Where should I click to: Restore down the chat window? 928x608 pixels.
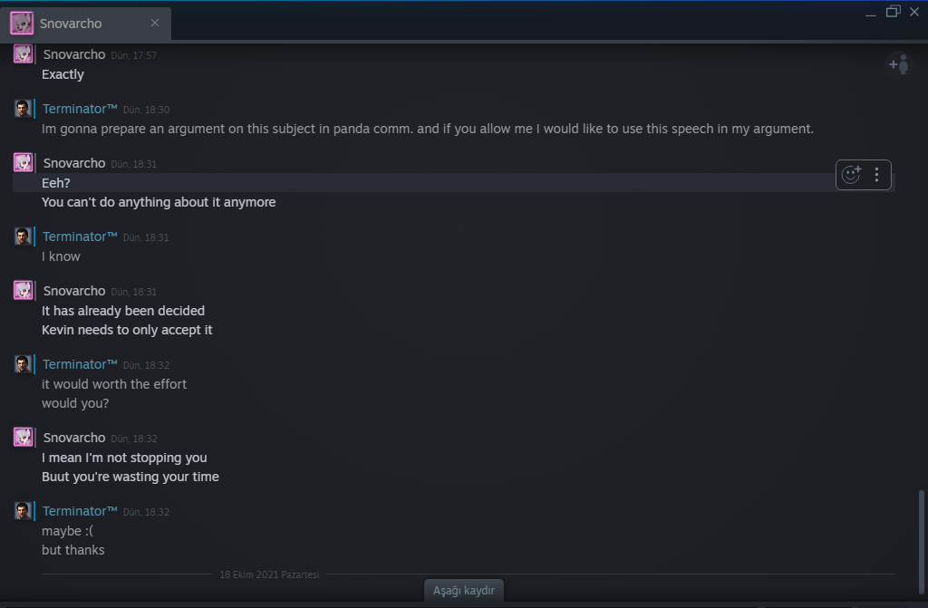point(893,12)
